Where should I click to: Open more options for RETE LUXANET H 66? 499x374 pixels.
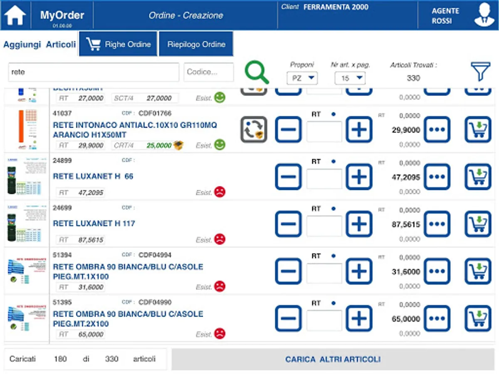(x=437, y=177)
